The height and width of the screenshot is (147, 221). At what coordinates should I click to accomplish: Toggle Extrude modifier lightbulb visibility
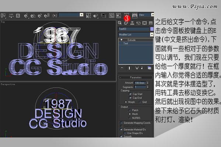(121, 40)
